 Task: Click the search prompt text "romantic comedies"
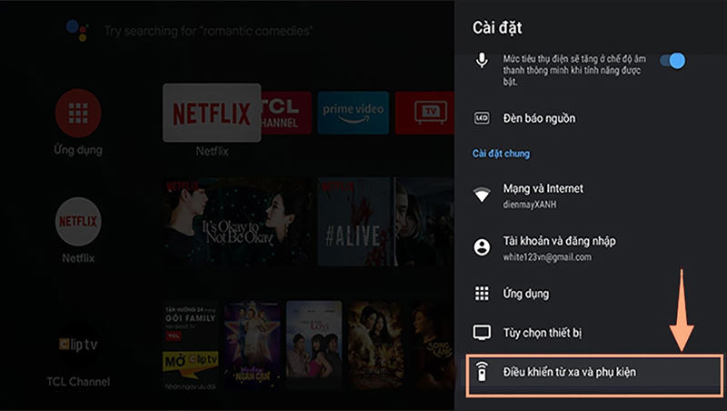[208, 30]
